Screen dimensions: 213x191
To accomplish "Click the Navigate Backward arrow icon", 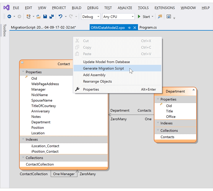I will pyautogui.click(x=9, y=17).
